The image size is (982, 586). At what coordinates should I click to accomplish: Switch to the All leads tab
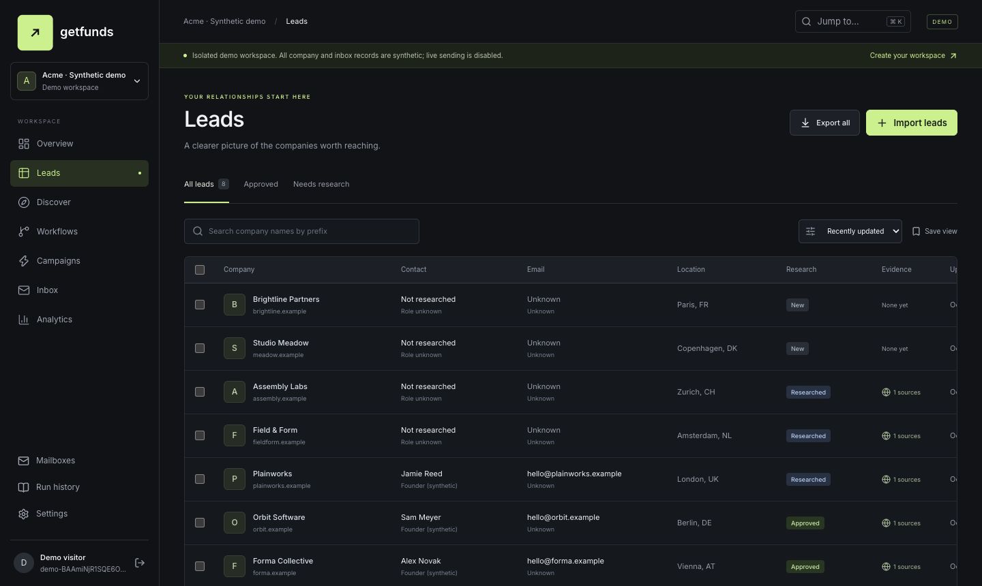[206, 184]
